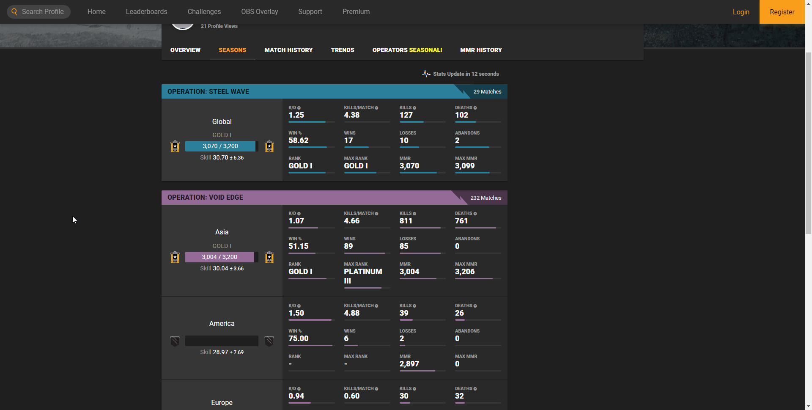Image resolution: width=812 pixels, height=410 pixels.
Task: Open the Operators Seasonal tab
Action: 407,50
